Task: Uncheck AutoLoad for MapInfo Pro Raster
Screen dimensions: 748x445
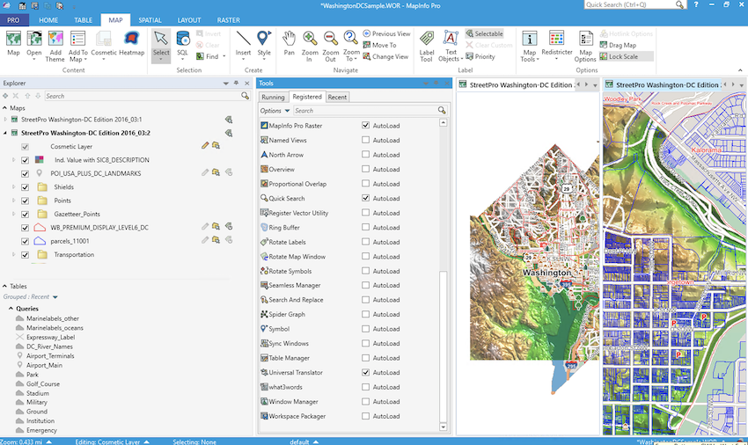Action: [365, 126]
